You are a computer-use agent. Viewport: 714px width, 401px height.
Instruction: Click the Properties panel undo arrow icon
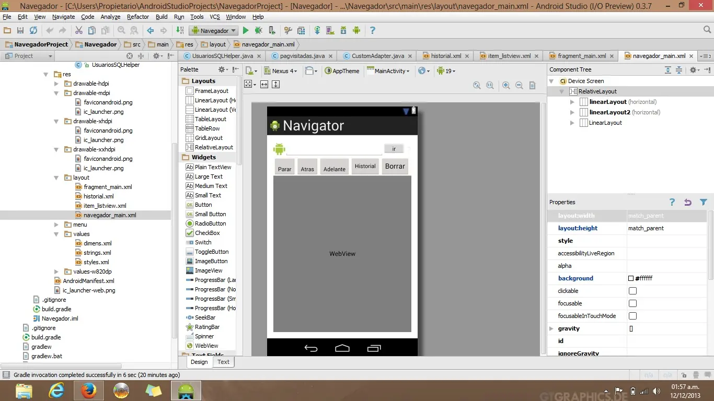688,202
